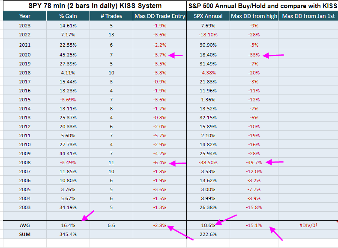Select the year 2018 cell
Screen dimensions: 338x248
25,73
